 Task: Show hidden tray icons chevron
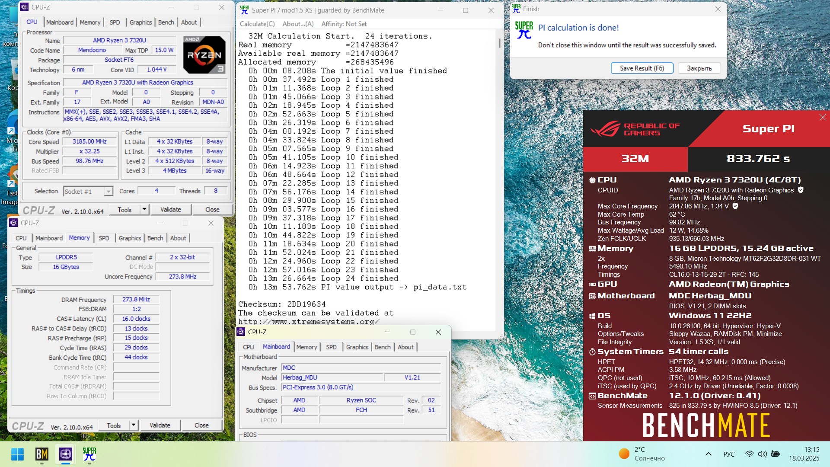point(708,454)
